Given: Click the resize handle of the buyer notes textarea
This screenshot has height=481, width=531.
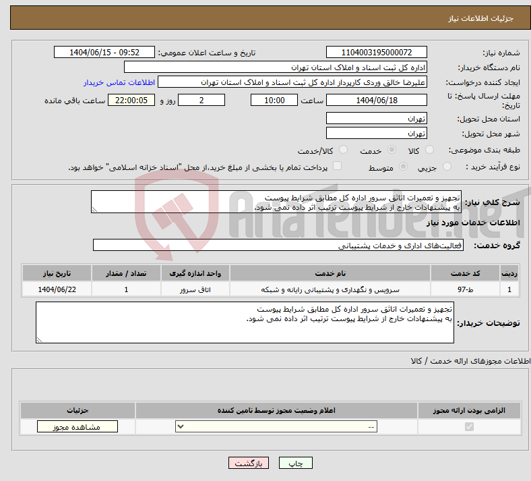Looking at the screenshot, I should [x=39, y=339].
